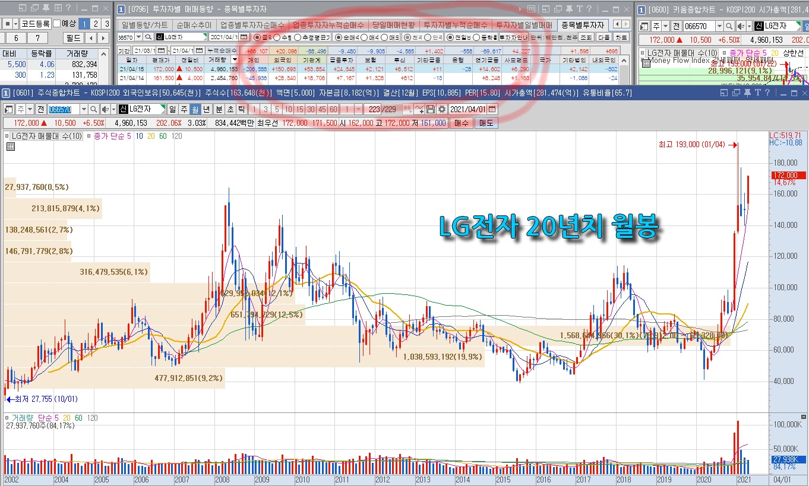Click the layout icon in the 키움종합차트 toolbar
The image size is (809, 486).
tap(644, 26)
